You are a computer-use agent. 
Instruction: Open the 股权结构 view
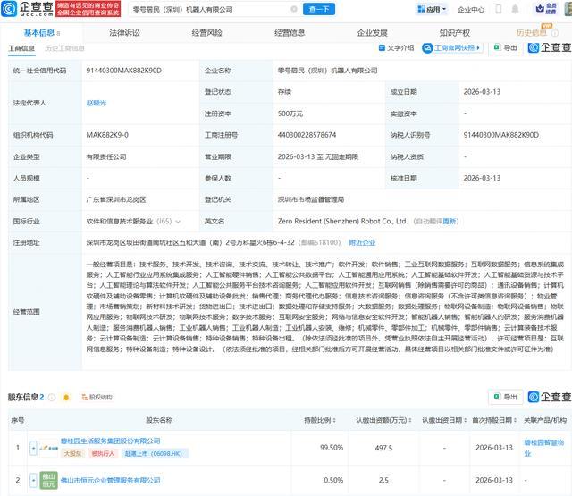(97, 397)
